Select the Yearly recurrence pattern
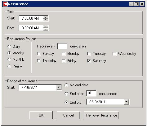The image size is (147, 127). pyautogui.click(x=9, y=66)
